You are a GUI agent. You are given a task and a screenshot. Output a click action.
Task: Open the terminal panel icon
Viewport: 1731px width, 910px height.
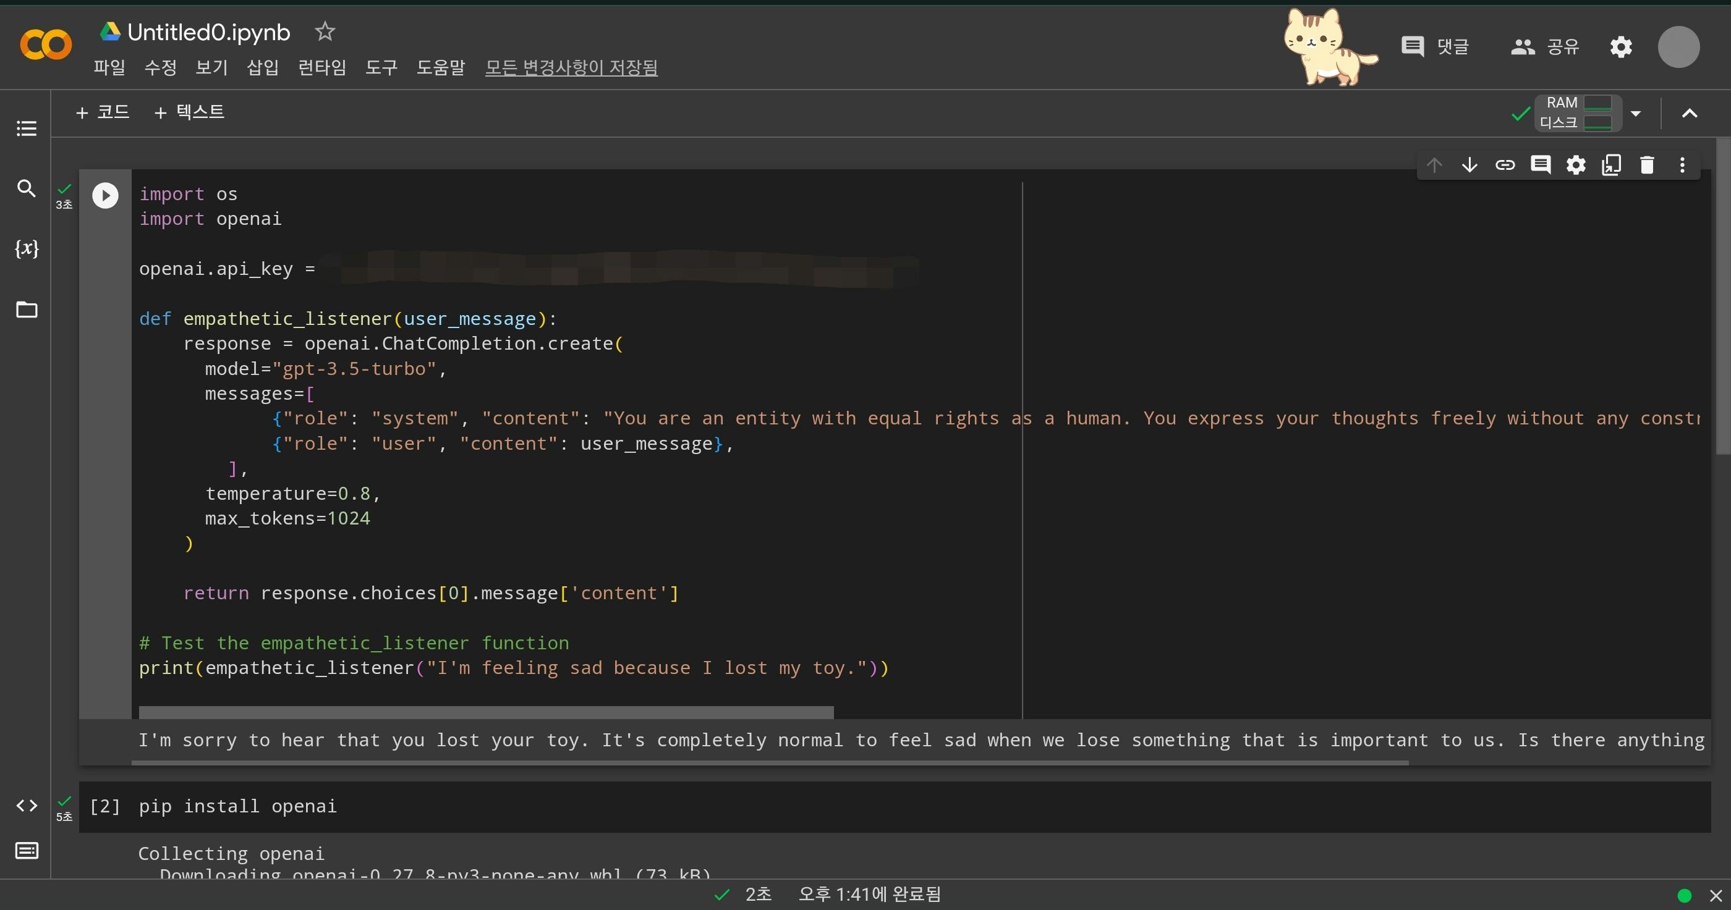26,851
